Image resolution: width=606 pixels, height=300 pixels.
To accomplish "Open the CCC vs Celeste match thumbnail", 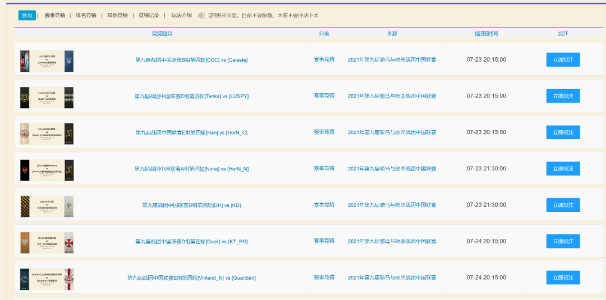I will click(47, 61).
